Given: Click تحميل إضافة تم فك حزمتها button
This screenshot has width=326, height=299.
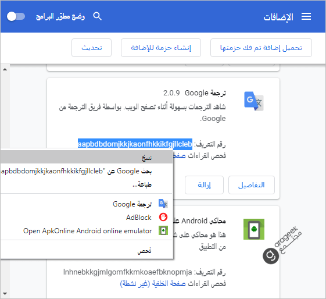Looking at the screenshot, I should click(x=261, y=48).
